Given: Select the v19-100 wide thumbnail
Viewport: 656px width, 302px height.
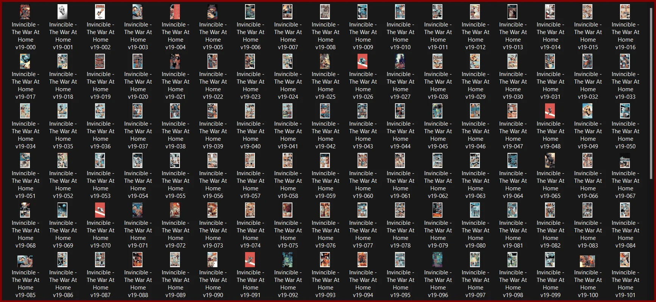Looking at the screenshot, I should 588,261.
